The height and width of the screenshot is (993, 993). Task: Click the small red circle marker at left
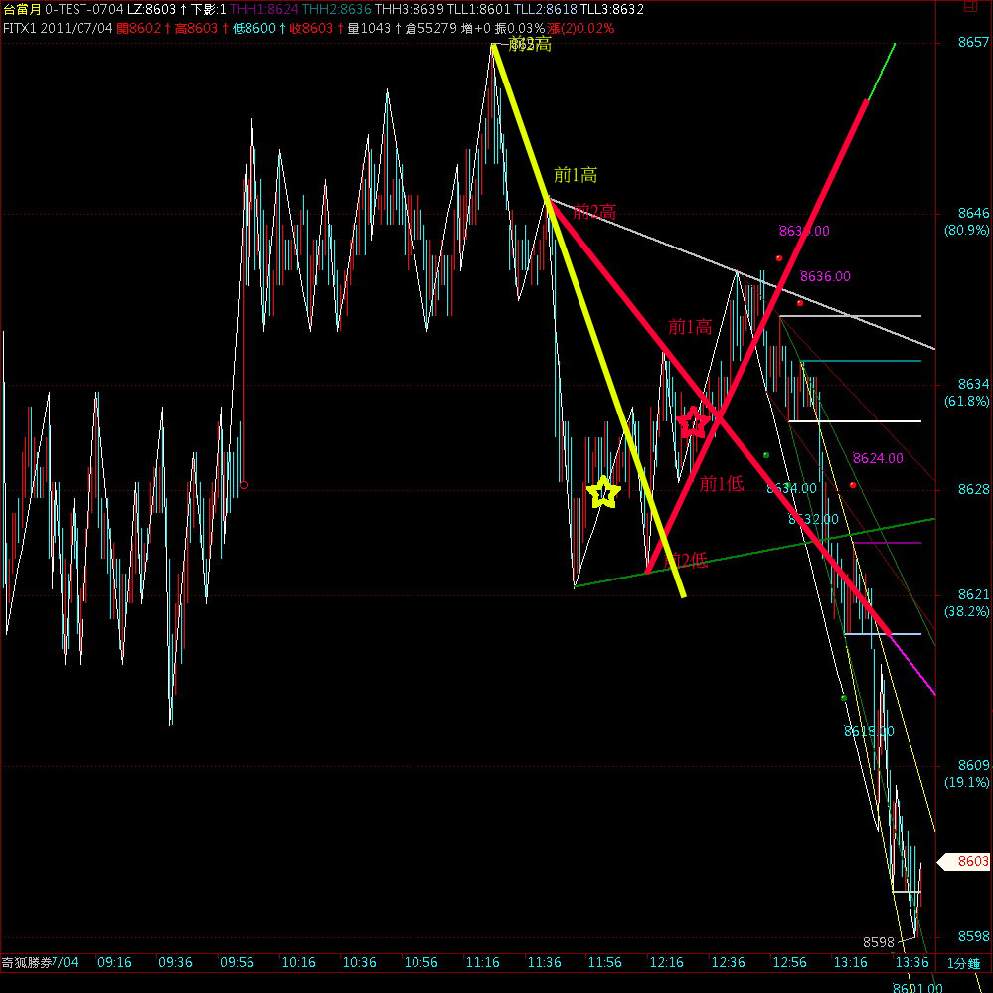point(244,485)
